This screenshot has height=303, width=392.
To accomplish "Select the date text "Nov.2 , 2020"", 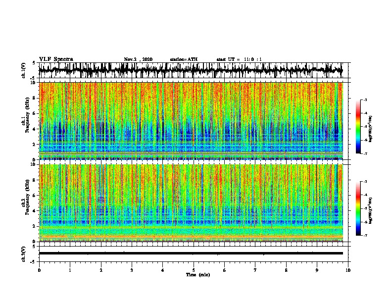I will point(138,59).
